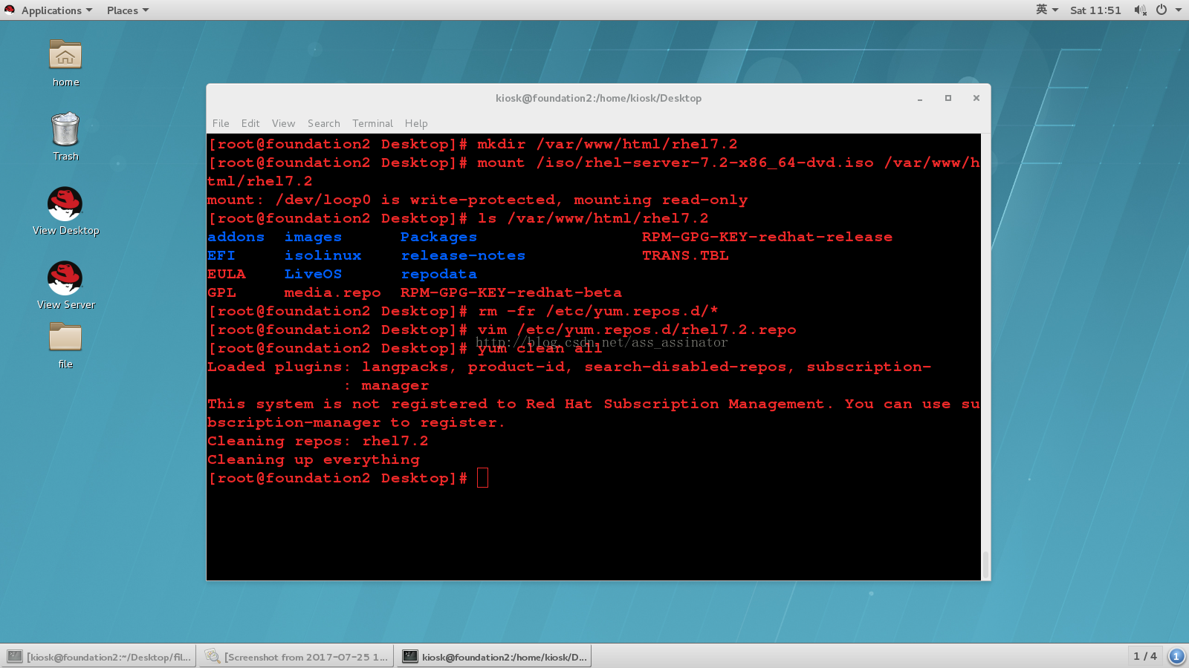1189x668 pixels.
Task: Switch to kiosk@foundation2:/home/kiosk/D... taskbar window
Action: 494,656
